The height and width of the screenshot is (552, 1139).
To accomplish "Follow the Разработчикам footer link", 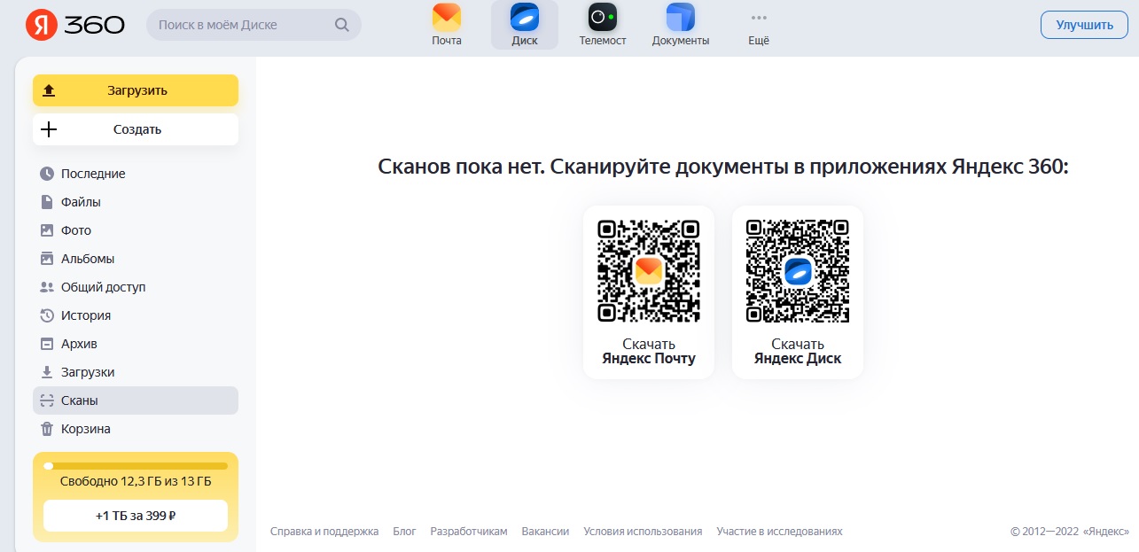I will 469,532.
